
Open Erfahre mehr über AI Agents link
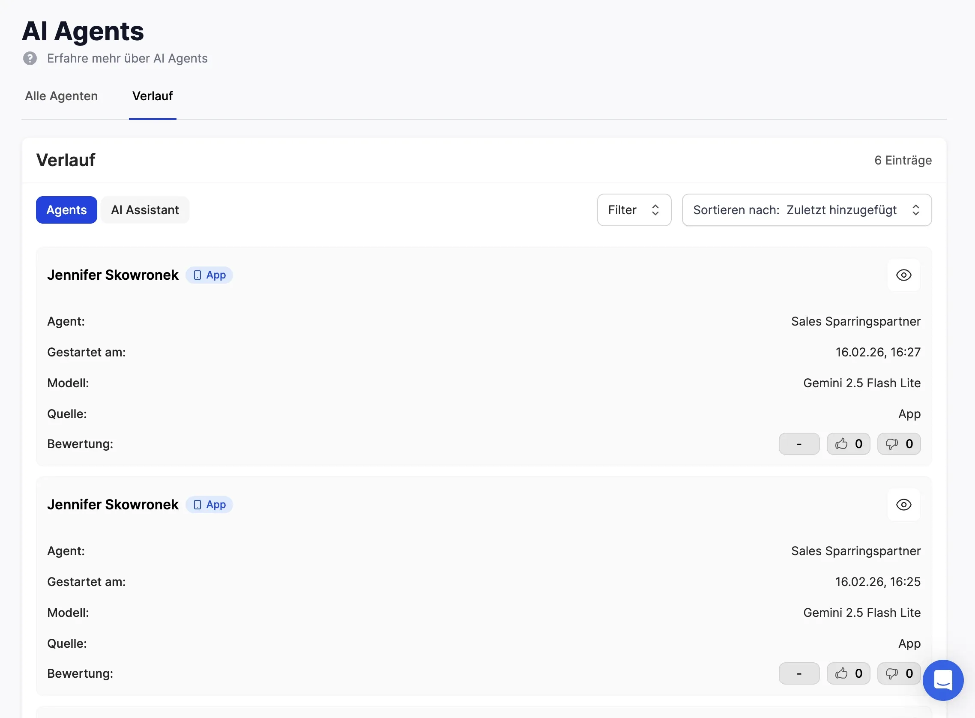[127, 58]
